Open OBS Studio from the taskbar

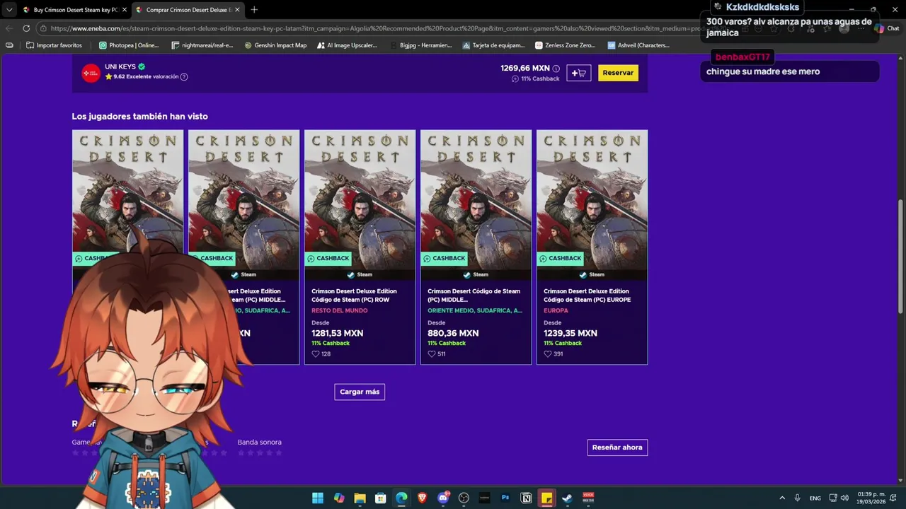point(464,498)
